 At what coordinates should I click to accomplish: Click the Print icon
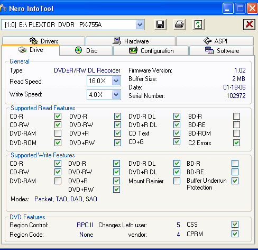(179, 24)
